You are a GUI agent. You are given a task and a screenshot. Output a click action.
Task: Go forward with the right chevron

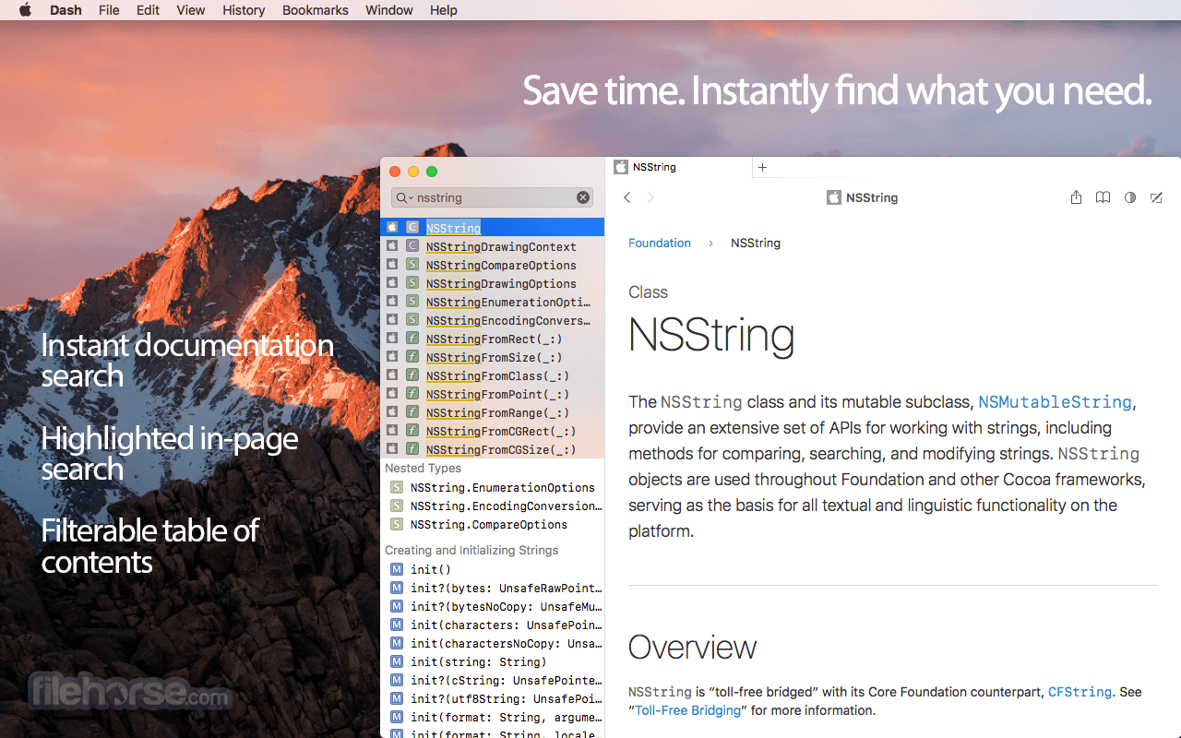[x=650, y=197]
